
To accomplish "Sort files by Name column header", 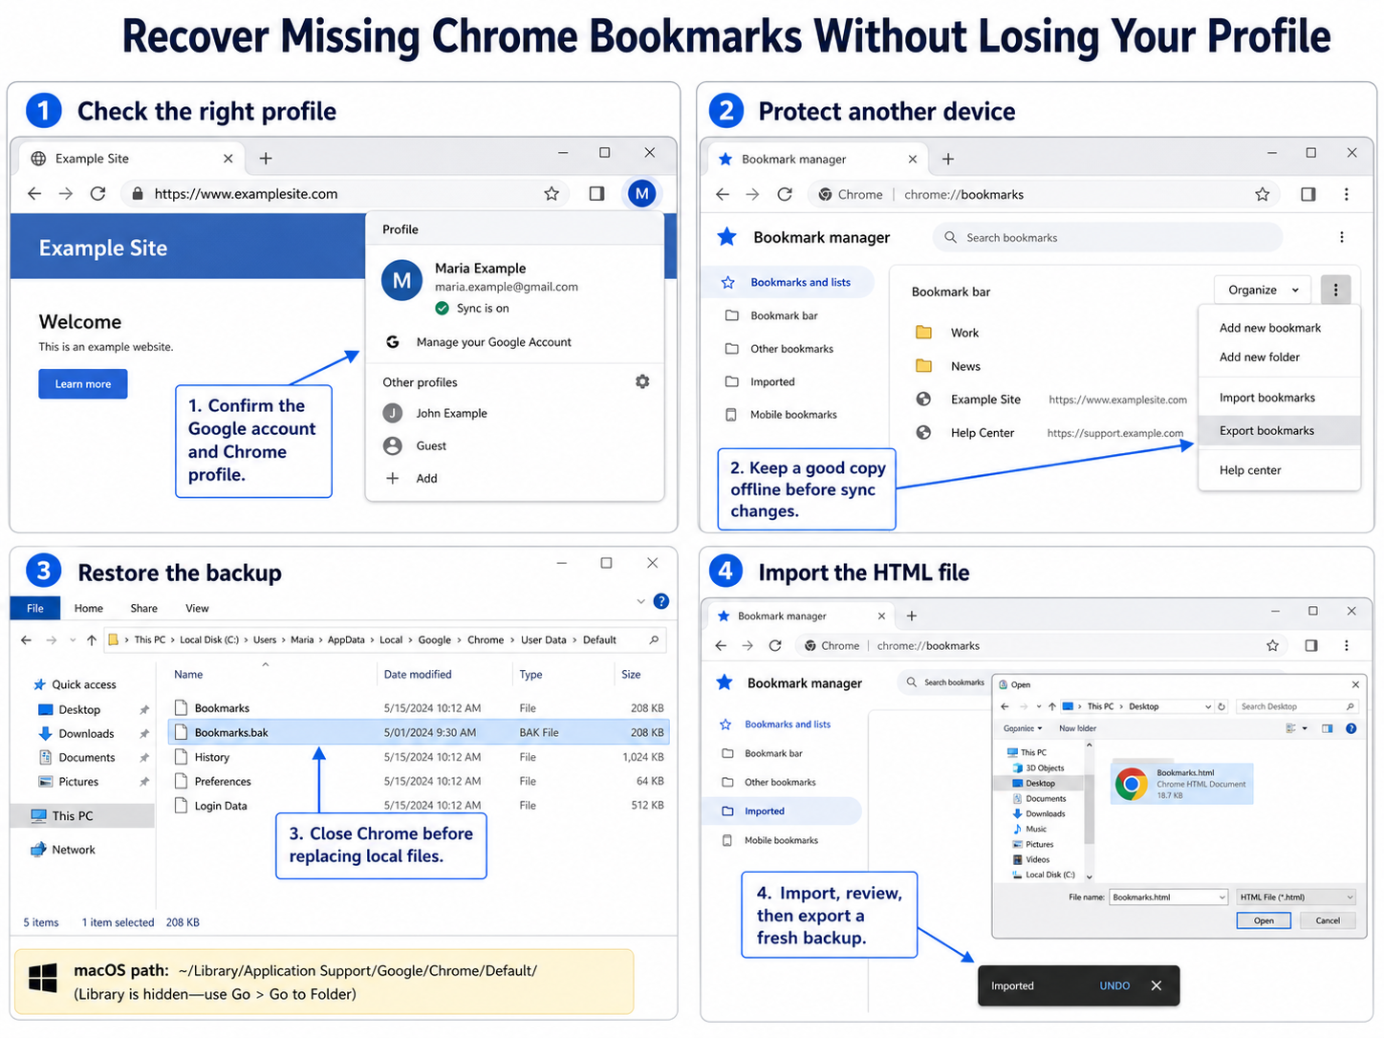I will (188, 675).
